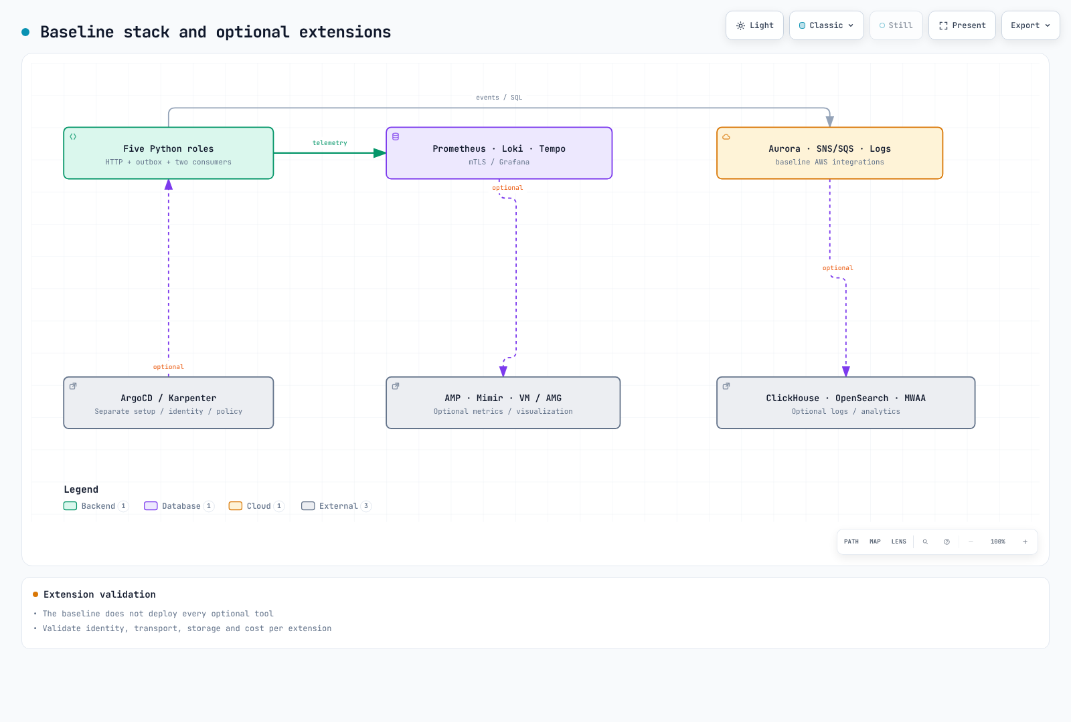Image resolution: width=1071 pixels, height=722 pixels.
Task: Click the code icon on Five Python roles
Action: coord(74,136)
